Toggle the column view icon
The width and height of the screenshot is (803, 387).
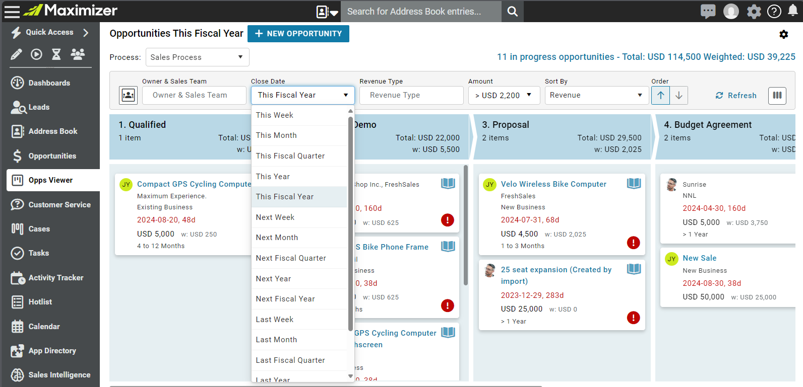point(777,95)
